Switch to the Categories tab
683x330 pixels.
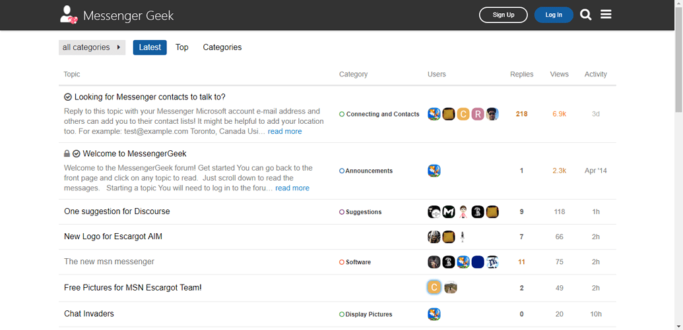pos(222,47)
